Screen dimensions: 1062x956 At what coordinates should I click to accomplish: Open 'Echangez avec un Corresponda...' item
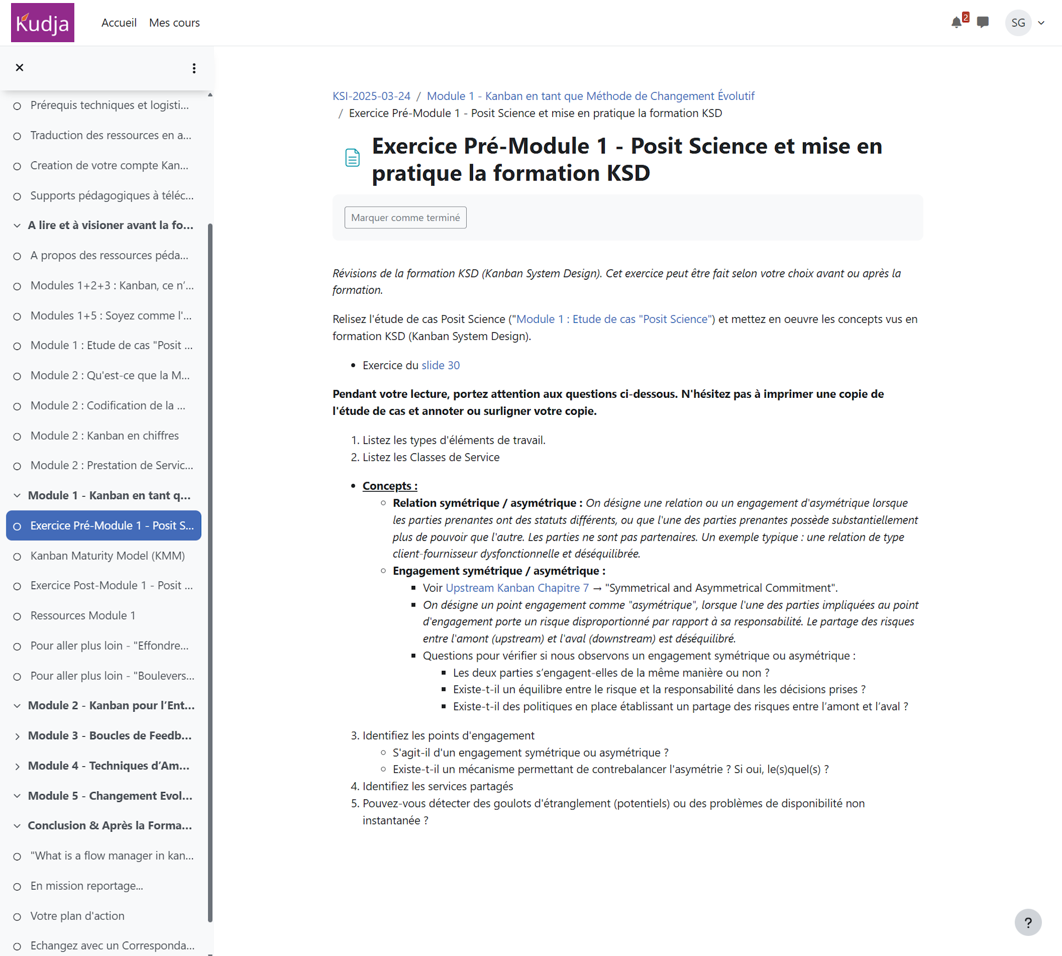[x=113, y=946]
